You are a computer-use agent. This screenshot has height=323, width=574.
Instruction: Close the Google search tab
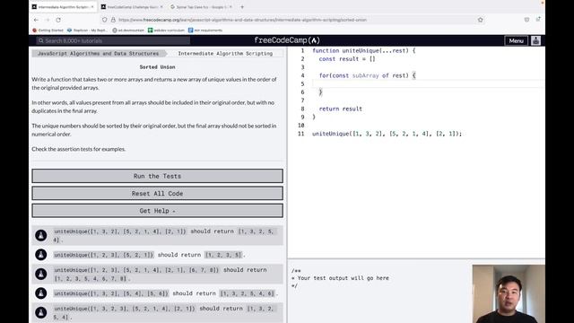tap(230, 7)
